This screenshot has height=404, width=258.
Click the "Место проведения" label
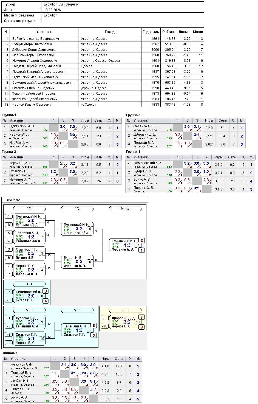pos(19,15)
